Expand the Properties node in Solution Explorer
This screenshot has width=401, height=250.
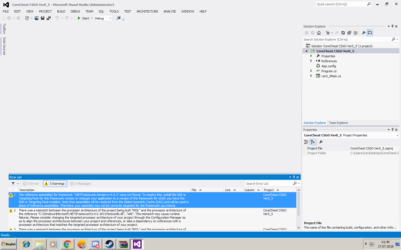[311, 56]
